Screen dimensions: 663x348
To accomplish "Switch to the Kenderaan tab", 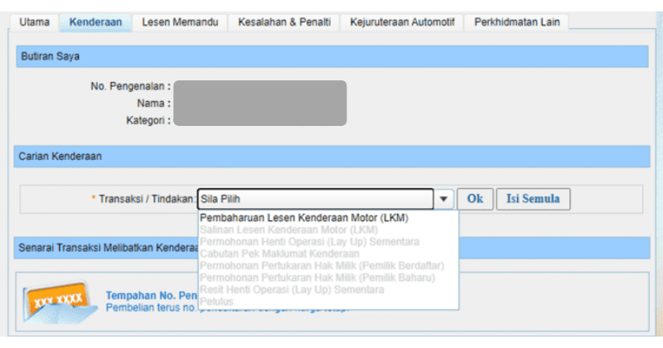I will coord(95,22).
